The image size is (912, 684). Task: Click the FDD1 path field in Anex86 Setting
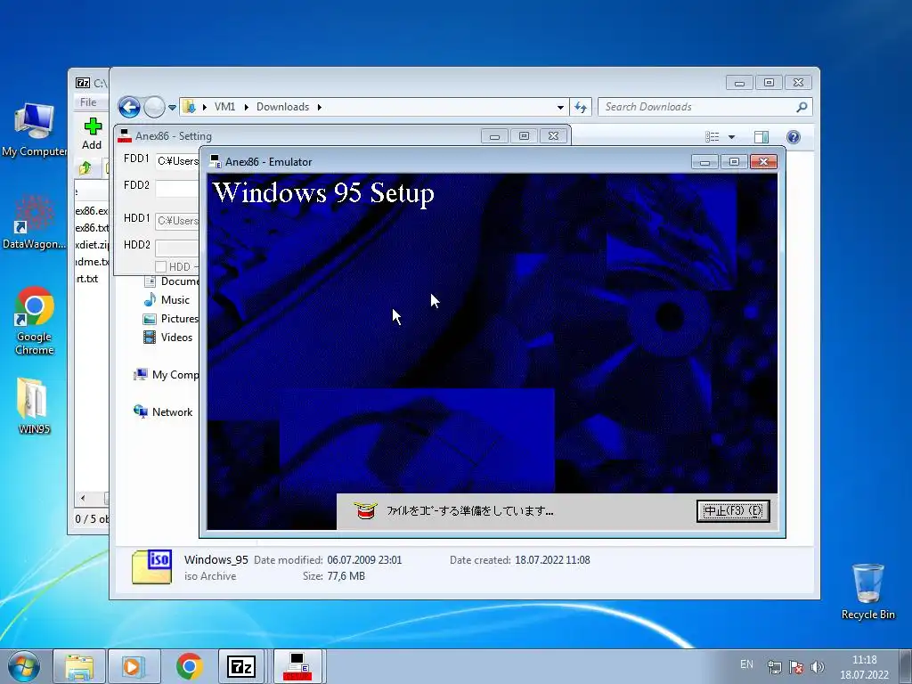pyautogui.click(x=177, y=161)
